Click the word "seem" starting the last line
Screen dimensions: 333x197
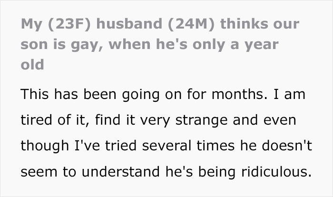(39, 172)
